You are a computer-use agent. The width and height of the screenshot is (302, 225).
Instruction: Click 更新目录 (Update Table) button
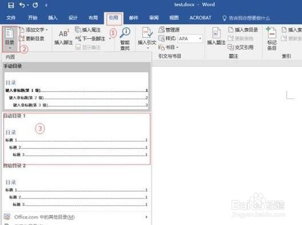33,38
